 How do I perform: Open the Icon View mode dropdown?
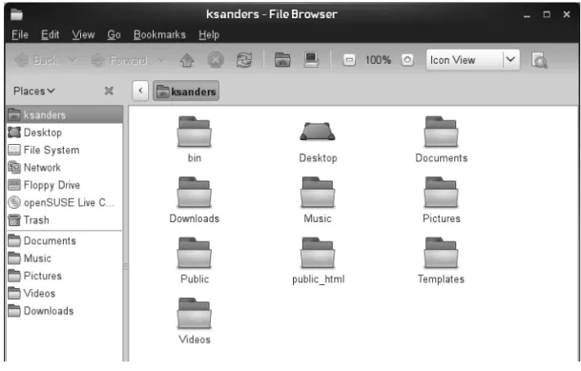point(473,60)
